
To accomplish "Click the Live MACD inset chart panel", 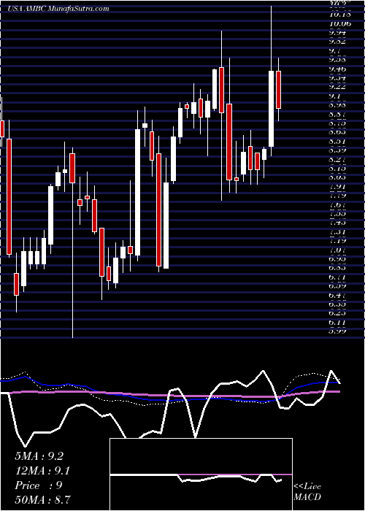I will point(201,474).
